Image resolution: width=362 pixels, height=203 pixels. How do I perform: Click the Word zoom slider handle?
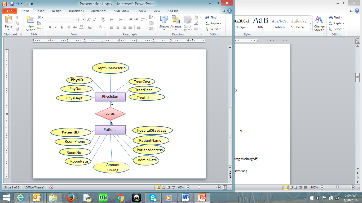337,187
